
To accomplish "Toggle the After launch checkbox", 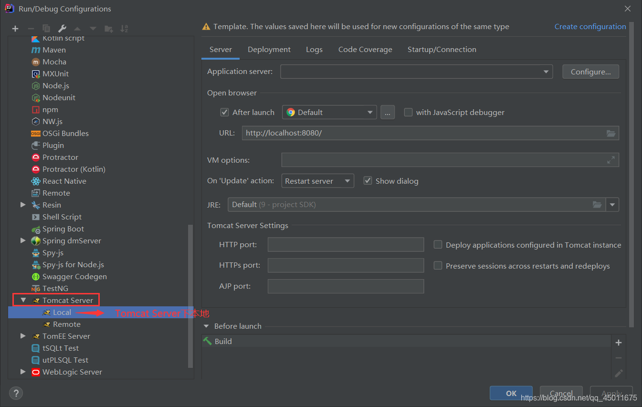I will click(224, 112).
